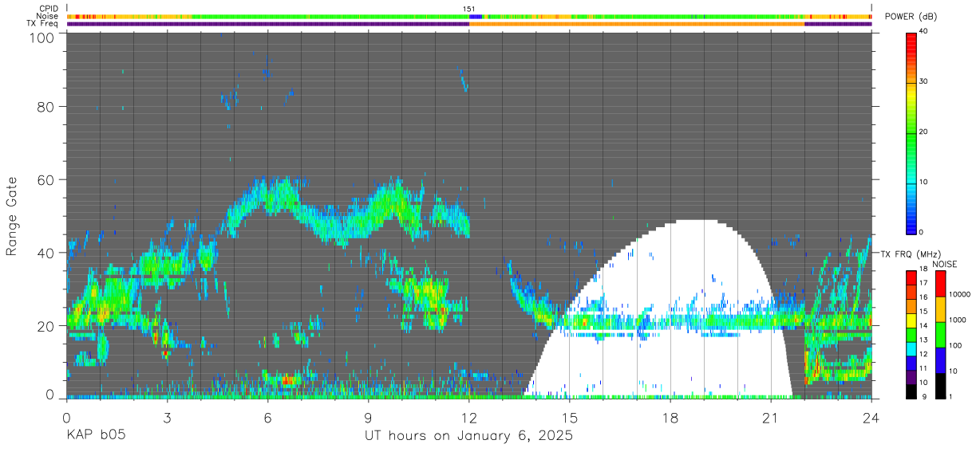Viewport: 980px width, 452px height.
Task: Click x-axis tick label '15'
Action: pyautogui.click(x=570, y=417)
